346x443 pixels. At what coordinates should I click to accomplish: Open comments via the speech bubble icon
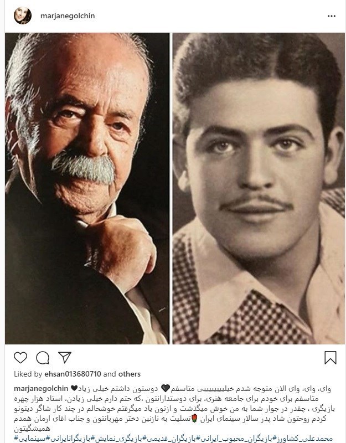point(43,358)
